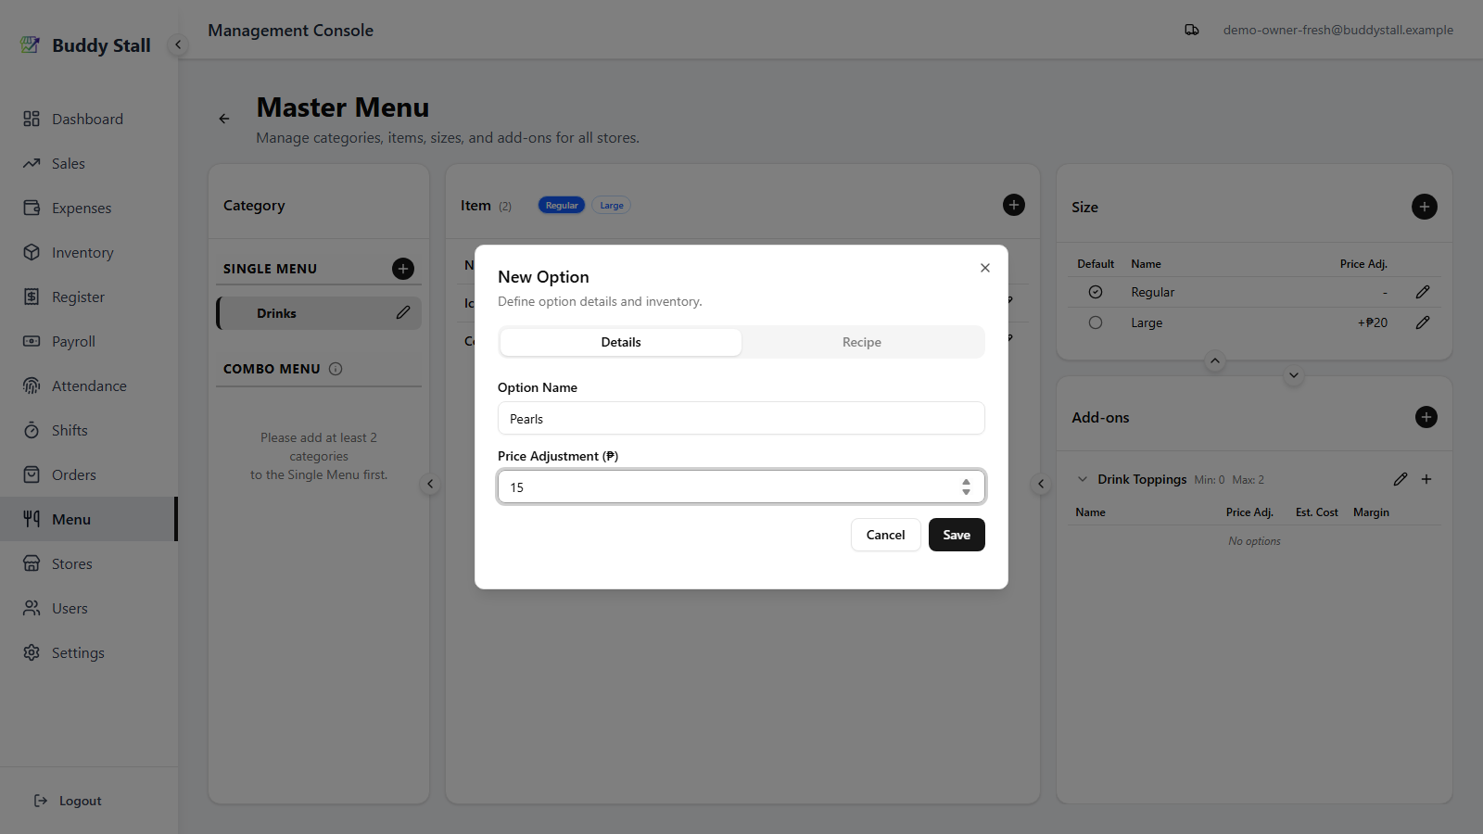The width and height of the screenshot is (1483, 834).
Task: Click the Price Adjustment input field
Action: 741,486
